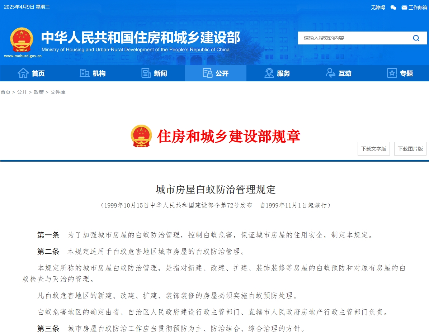Focus the 请输入搜索的内容 search field

click(x=353, y=38)
